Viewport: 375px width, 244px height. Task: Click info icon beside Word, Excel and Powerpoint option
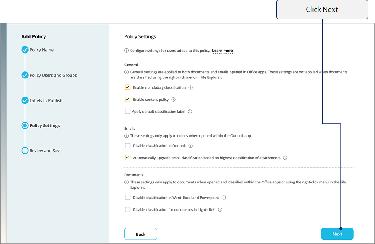224,198
